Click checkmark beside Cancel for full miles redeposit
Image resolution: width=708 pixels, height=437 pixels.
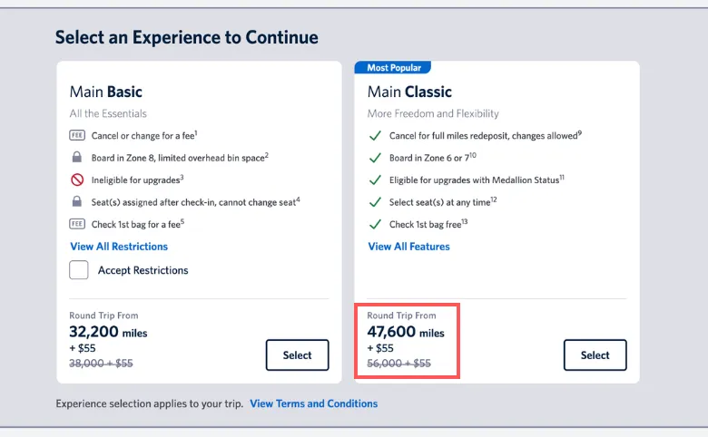[x=374, y=136]
